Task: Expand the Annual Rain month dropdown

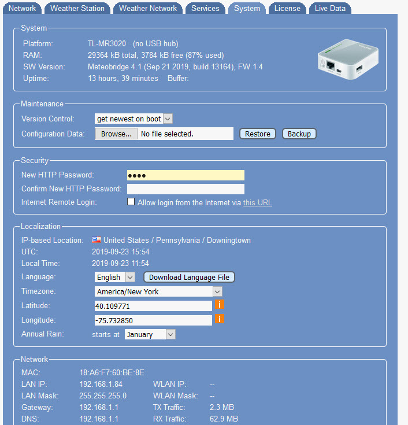Action: click(x=150, y=334)
